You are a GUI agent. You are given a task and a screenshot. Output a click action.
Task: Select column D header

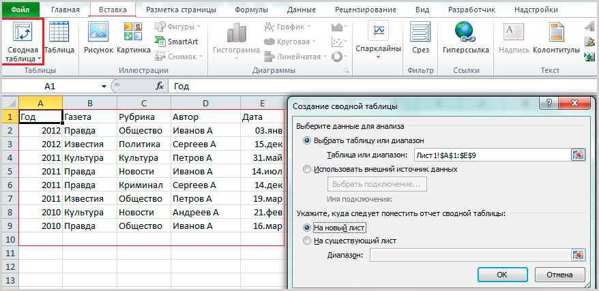click(x=205, y=103)
